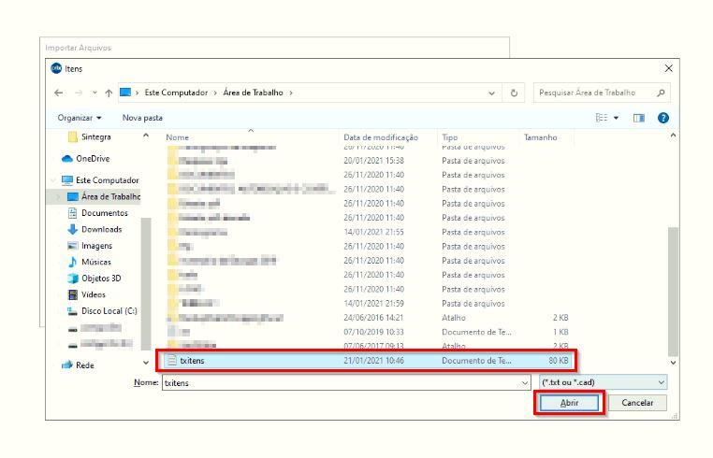713x458 pixels.
Task: Open Músicas in the navigation pane
Action: 89,262
